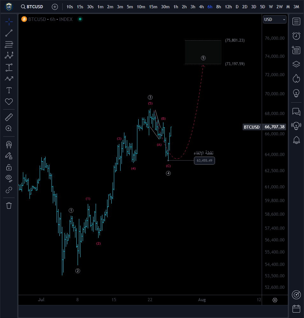
Task: Click the 70,000.00 price axis label
Action: (x=274, y=94)
